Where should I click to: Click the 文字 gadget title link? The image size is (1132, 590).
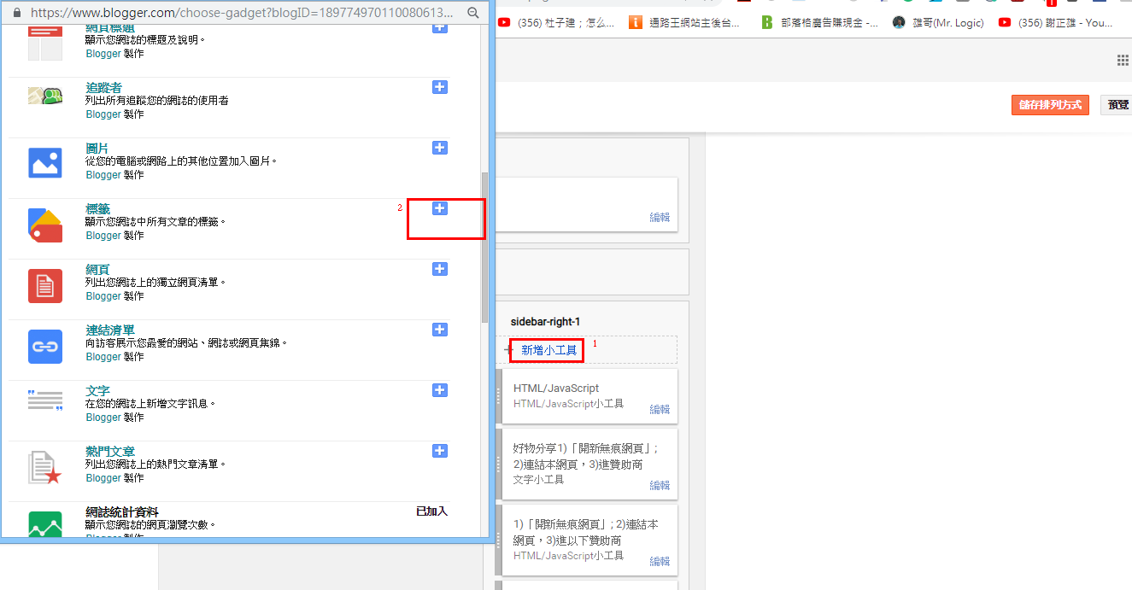tap(97, 390)
